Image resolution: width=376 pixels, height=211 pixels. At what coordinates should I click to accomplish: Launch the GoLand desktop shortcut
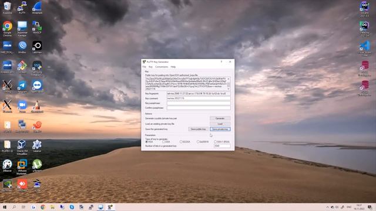pyautogui.click(x=364, y=9)
